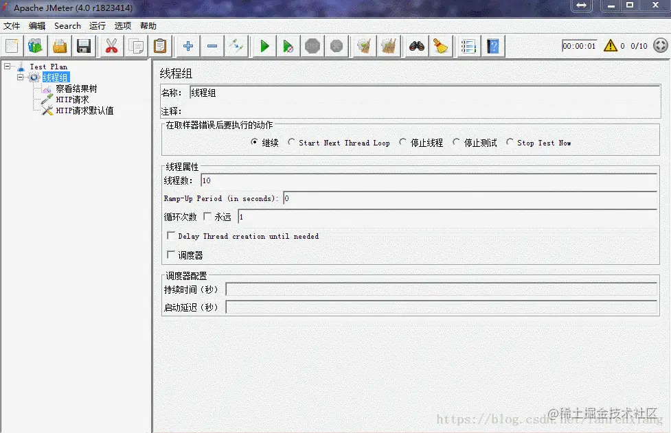Select the Test Plan root node

(x=48, y=67)
